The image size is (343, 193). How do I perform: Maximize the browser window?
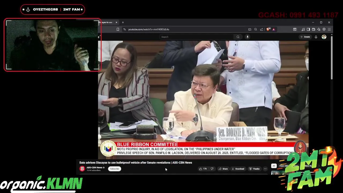tap(321, 22)
